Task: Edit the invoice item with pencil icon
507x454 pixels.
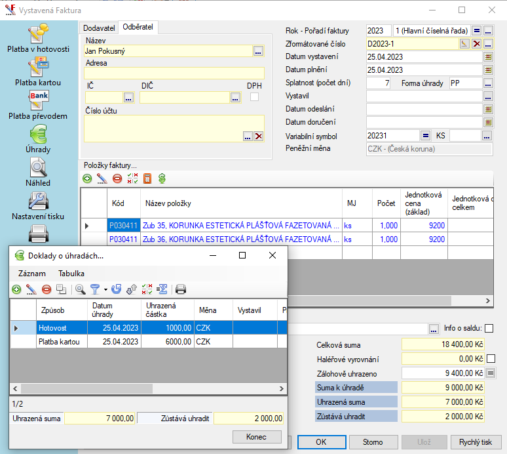Action: pyautogui.click(x=102, y=178)
